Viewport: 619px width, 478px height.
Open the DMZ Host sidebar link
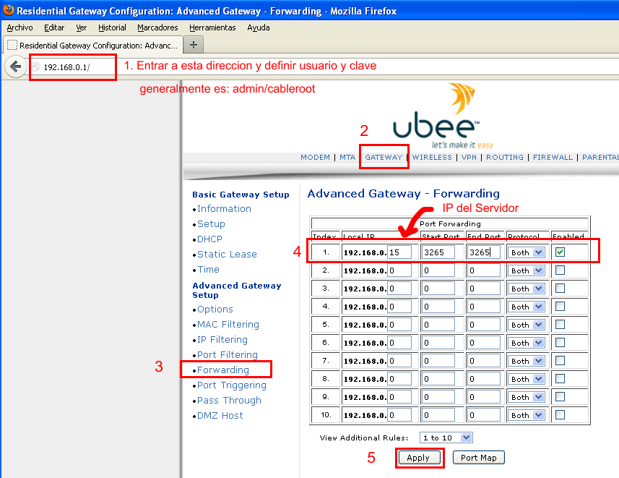(x=220, y=416)
